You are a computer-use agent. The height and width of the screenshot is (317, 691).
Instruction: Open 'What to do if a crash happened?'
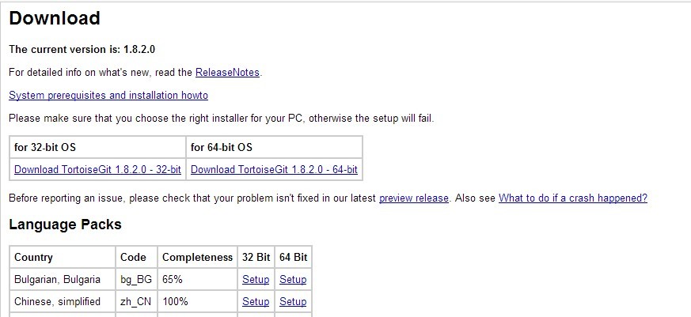(x=572, y=198)
